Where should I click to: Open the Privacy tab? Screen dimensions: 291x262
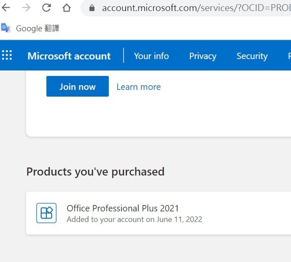(x=203, y=56)
